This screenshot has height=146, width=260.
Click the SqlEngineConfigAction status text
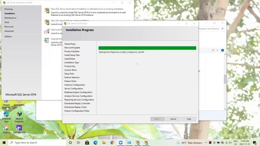[x=121, y=52]
